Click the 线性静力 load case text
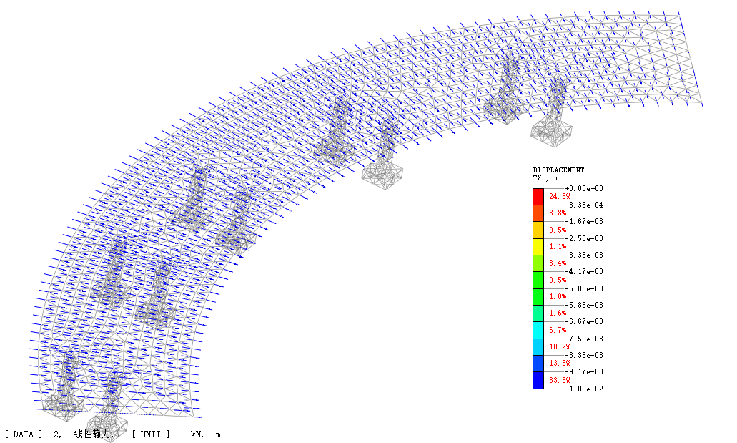The height and width of the screenshot is (443, 737). coord(92,434)
